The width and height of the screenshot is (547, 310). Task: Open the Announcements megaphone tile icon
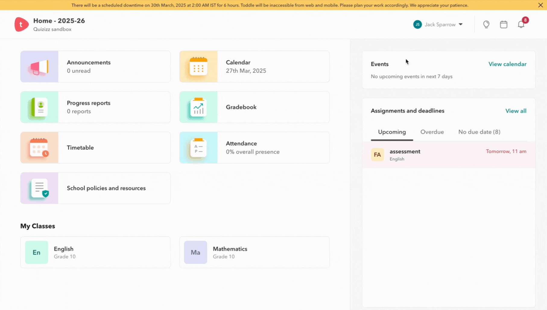point(39,66)
